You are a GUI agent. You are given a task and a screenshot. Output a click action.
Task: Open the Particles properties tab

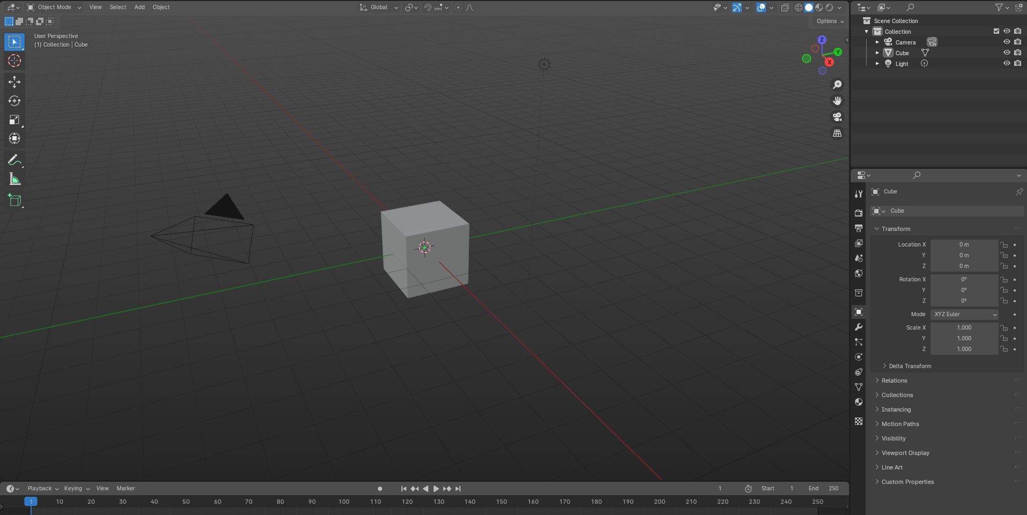pyautogui.click(x=859, y=342)
